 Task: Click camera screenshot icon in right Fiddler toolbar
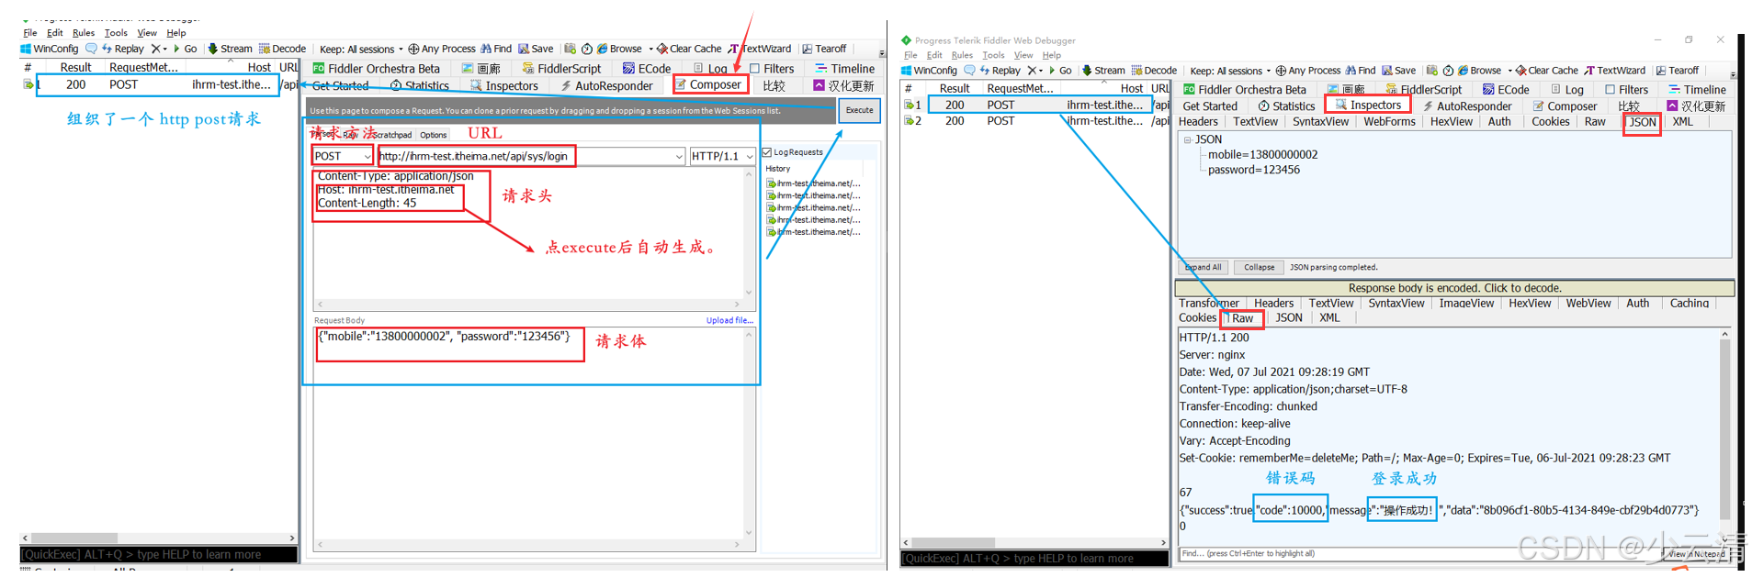[x=1431, y=71]
